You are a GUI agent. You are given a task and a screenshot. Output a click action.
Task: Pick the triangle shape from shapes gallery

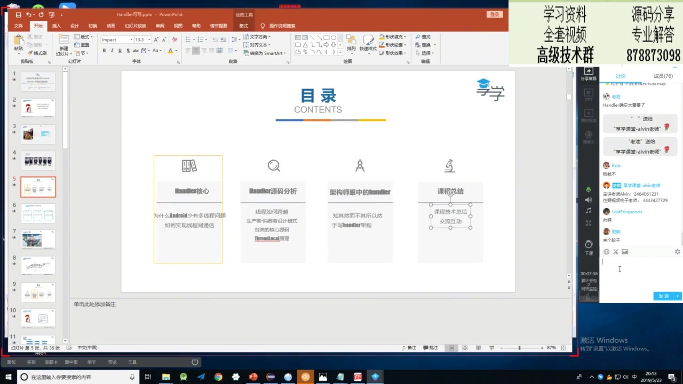click(x=305, y=45)
